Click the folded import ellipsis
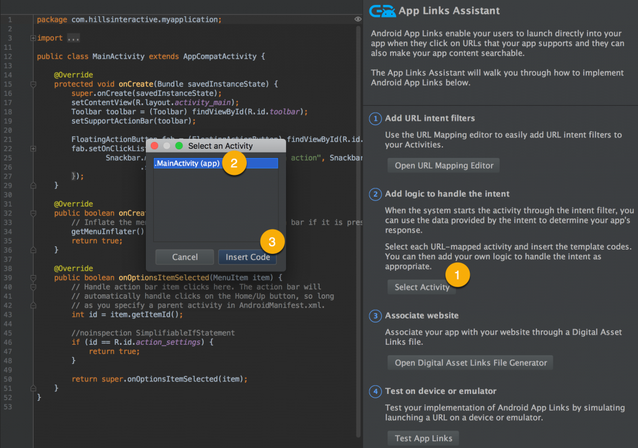 (74, 38)
